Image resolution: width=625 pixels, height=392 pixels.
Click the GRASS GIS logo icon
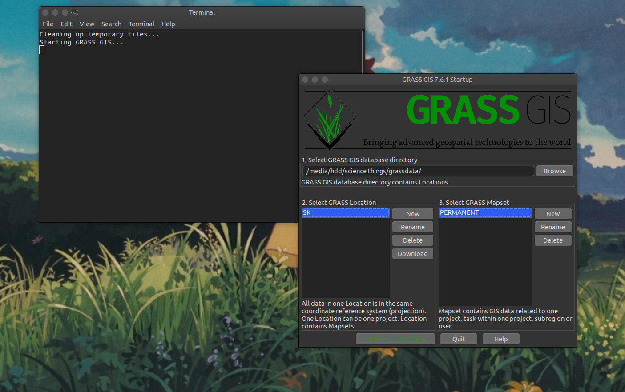pos(330,120)
